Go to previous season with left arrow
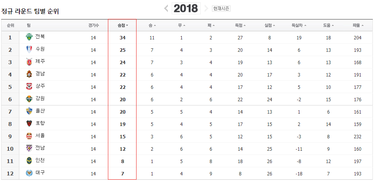This screenshot has width=374, height=182. [x=166, y=9]
